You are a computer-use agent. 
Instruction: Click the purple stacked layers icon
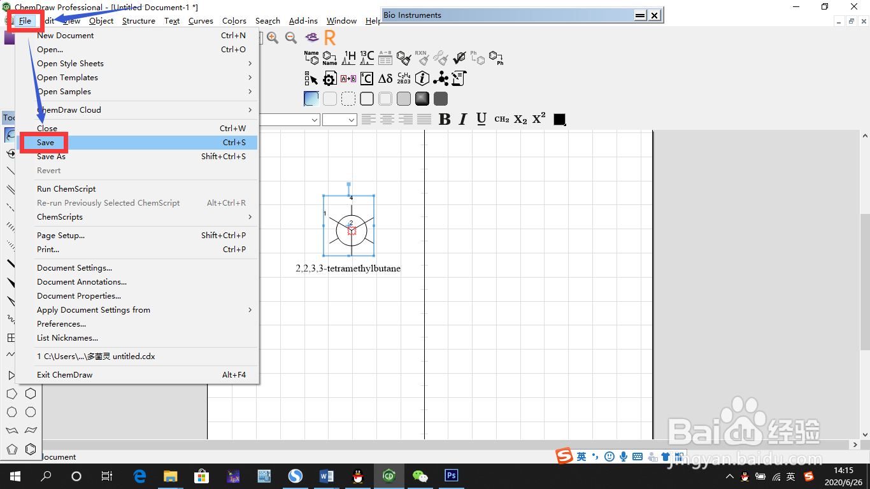(311, 38)
